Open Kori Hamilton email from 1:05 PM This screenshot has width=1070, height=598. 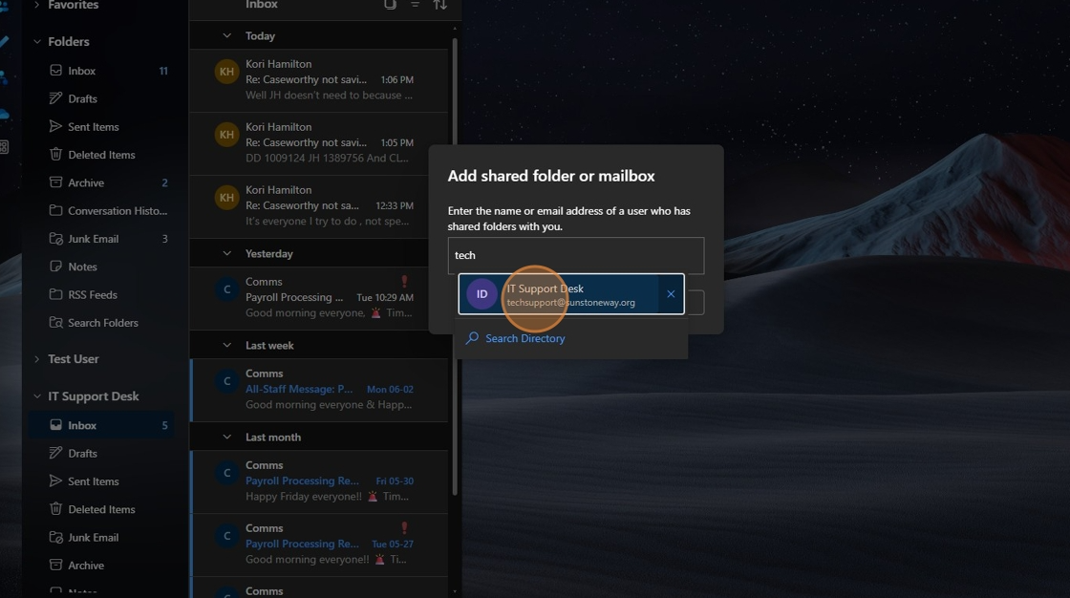click(x=319, y=143)
